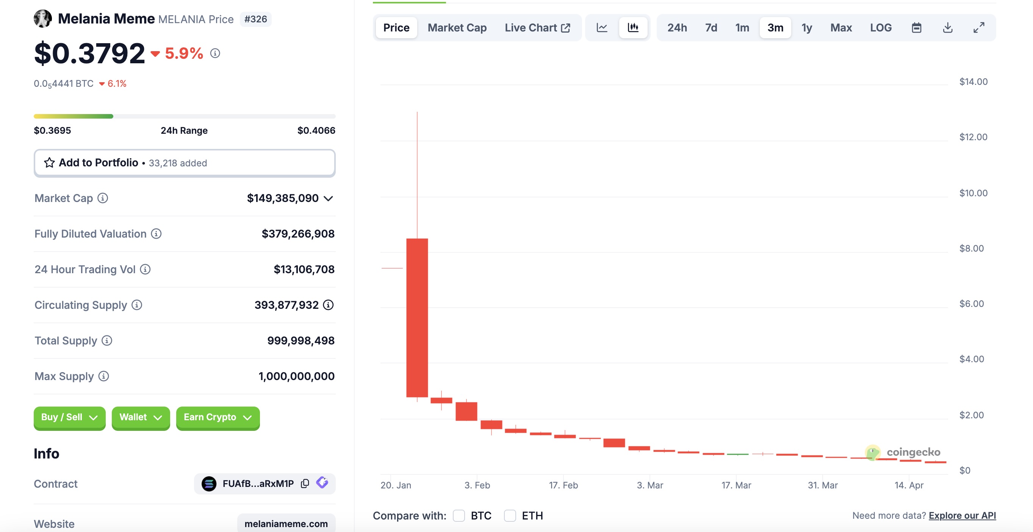Screen dimensions: 1033x532
Task: Click star icon in Add to Portfolio
Action: coord(49,163)
